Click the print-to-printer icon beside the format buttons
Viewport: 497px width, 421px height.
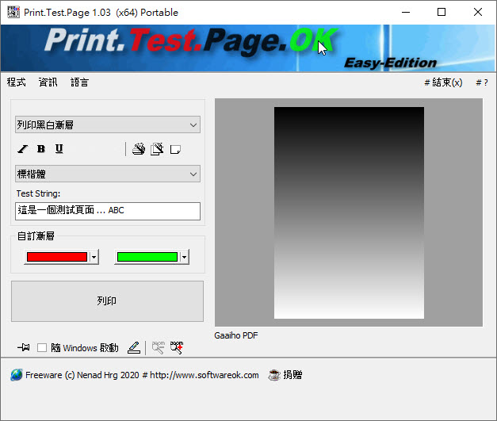coord(139,149)
